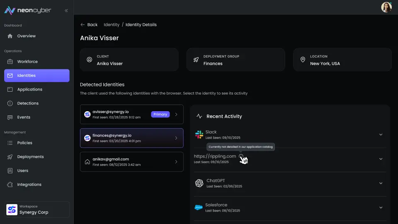The image size is (398, 224).
Task: Click the ChatGPT logo icon
Action: (199, 183)
